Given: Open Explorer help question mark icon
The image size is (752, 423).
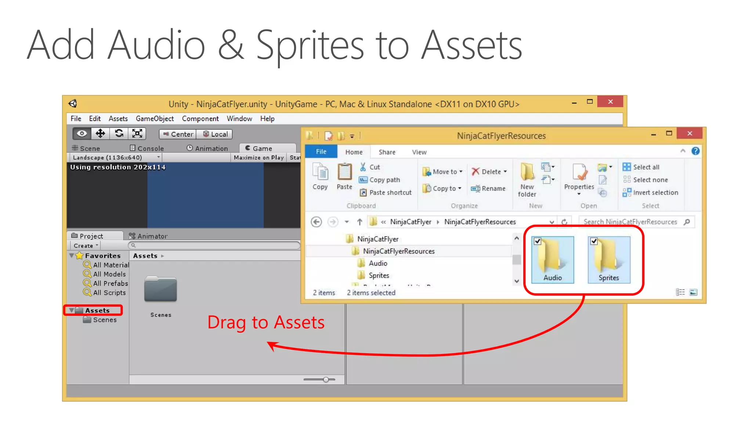Looking at the screenshot, I should [695, 151].
